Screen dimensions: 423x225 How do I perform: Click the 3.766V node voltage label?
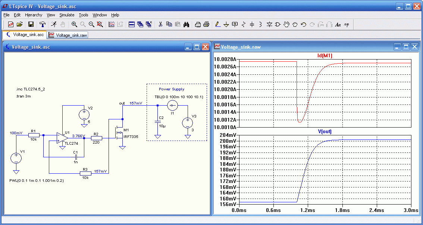(78, 136)
